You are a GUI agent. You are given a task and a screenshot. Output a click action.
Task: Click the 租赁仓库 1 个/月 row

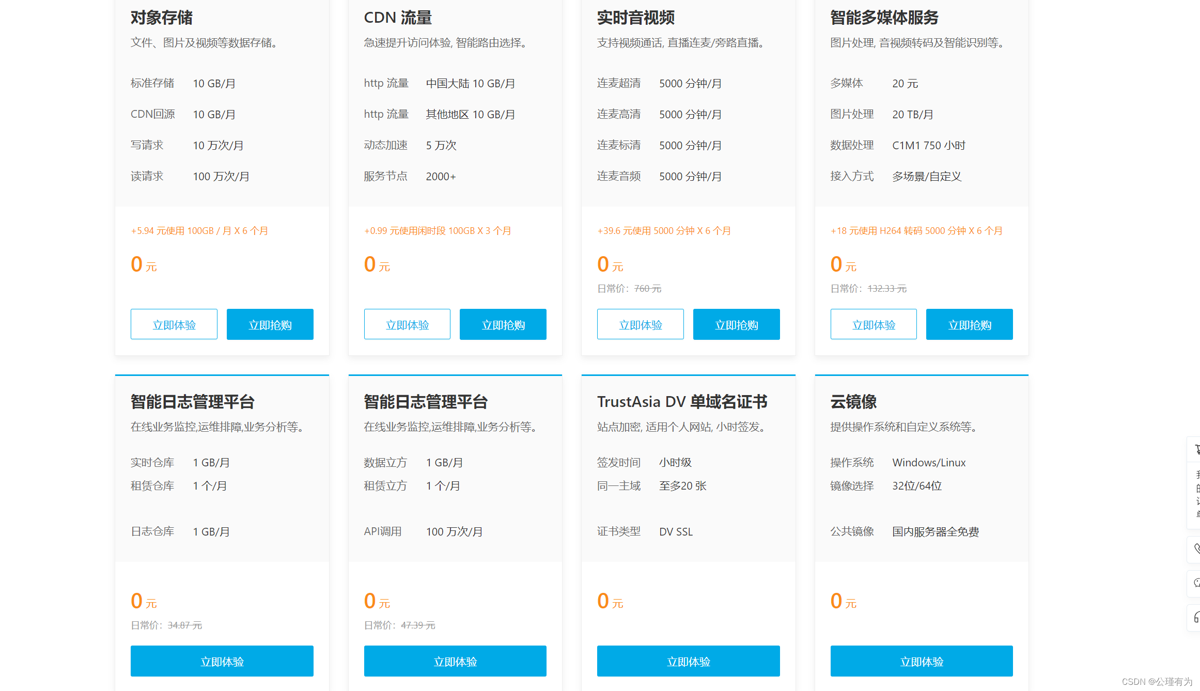[179, 486]
